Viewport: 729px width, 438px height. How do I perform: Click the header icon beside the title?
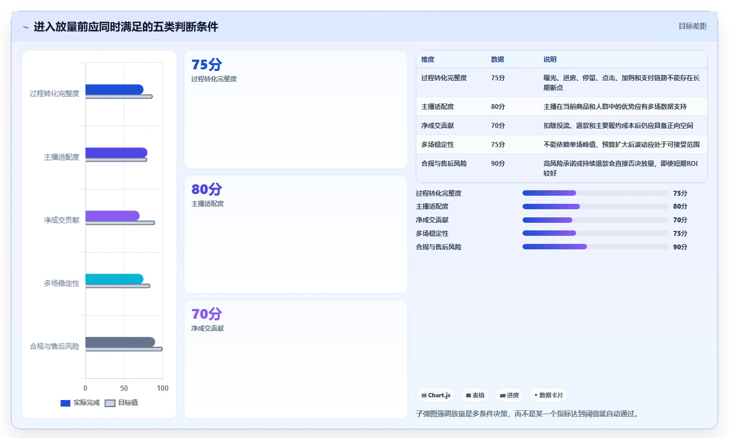[26, 27]
